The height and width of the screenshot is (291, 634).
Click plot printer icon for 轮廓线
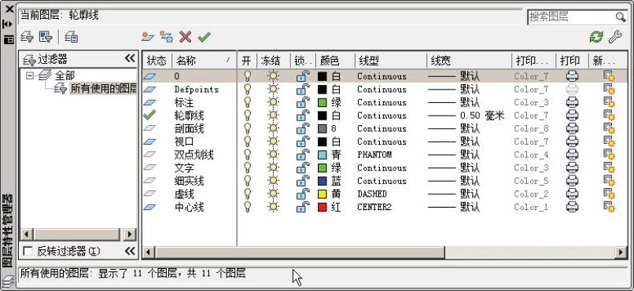click(572, 116)
